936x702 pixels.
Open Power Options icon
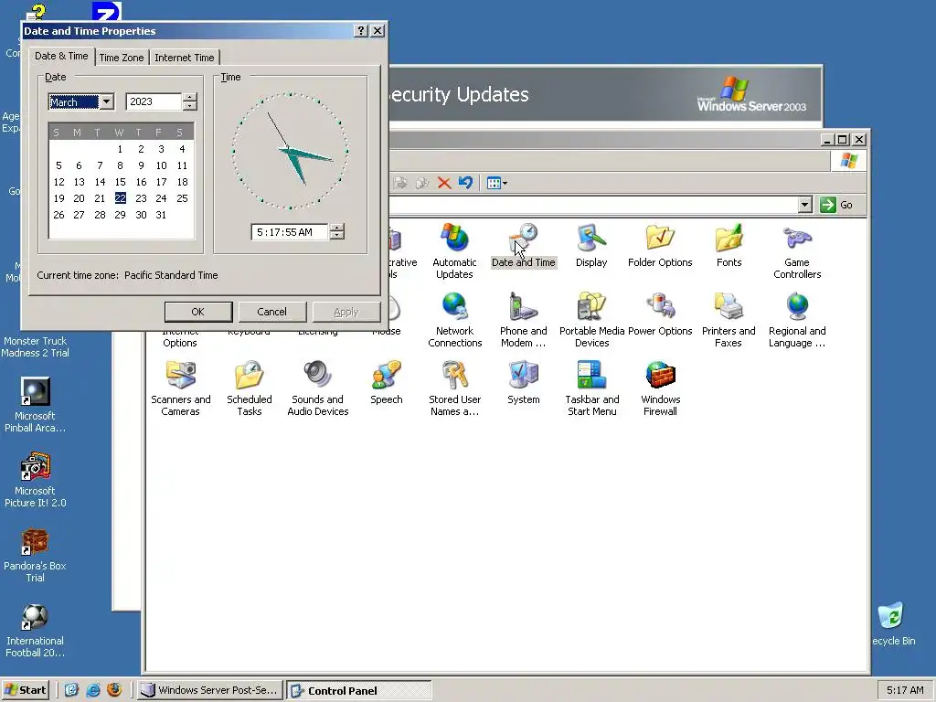[x=660, y=314]
